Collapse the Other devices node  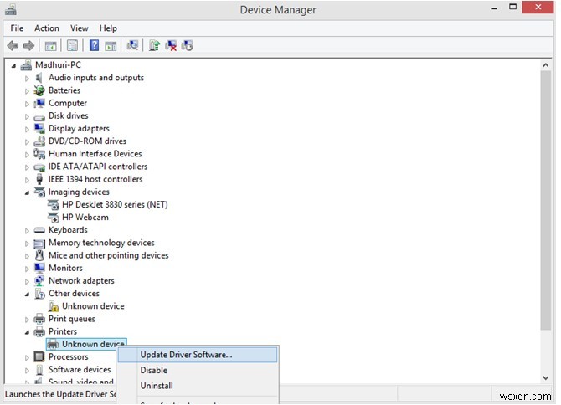(x=28, y=294)
